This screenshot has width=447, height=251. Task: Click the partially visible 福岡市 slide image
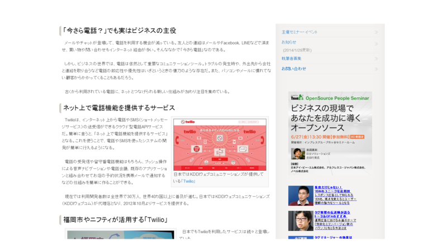pos(121,234)
